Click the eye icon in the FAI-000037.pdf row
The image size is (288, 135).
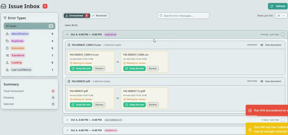click(262, 81)
